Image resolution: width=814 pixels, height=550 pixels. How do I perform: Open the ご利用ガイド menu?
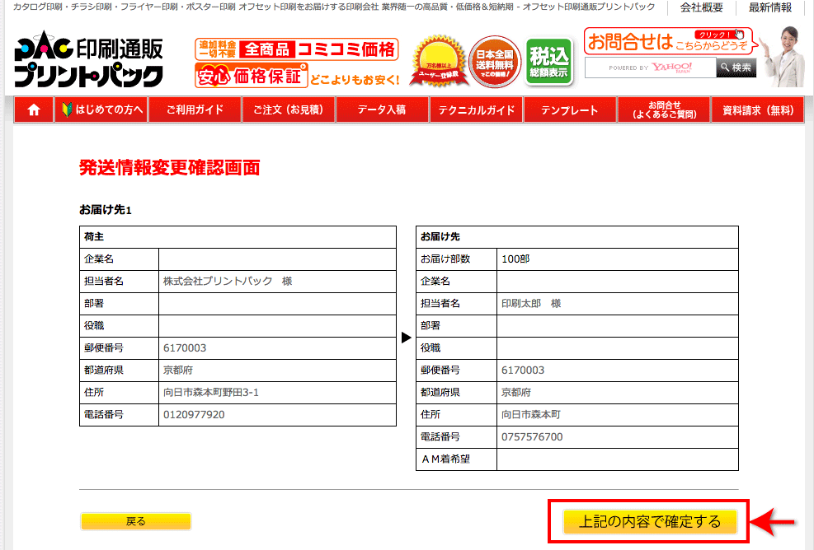pyautogui.click(x=194, y=109)
